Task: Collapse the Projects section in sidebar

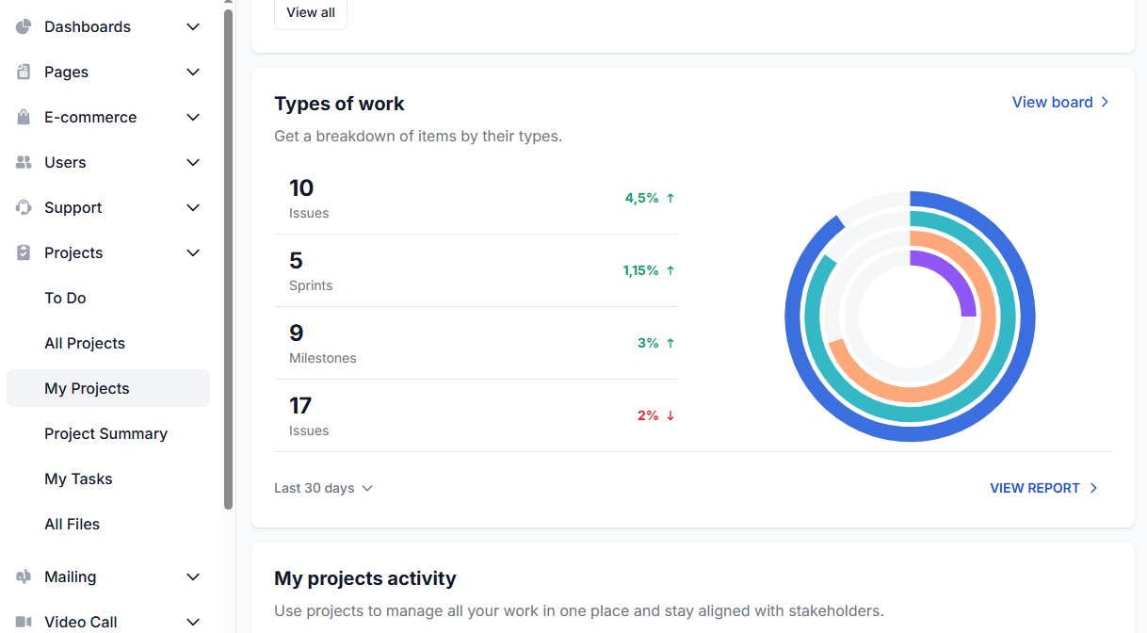Action: (x=193, y=252)
